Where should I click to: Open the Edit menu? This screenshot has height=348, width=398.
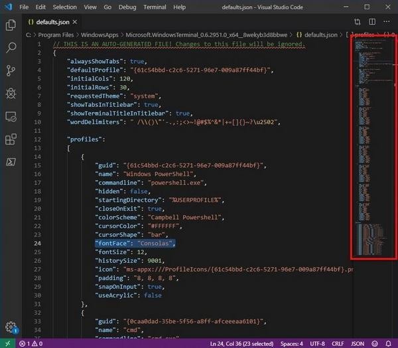(x=40, y=7)
